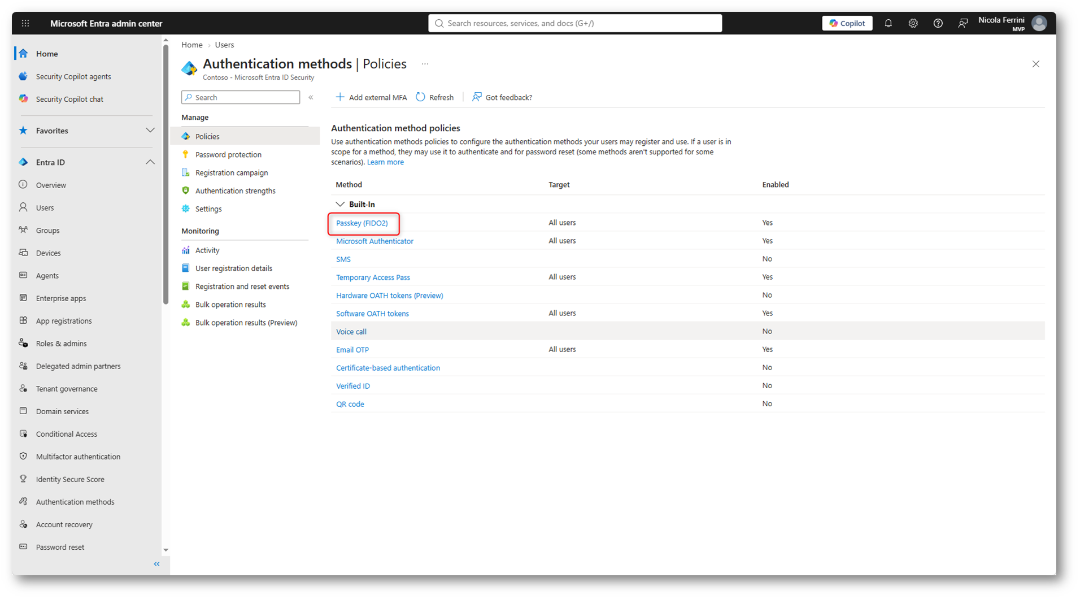This screenshot has width=1080, height=599.
Task: Click the Home breadcrumb link
Action: tap(192, 45)
